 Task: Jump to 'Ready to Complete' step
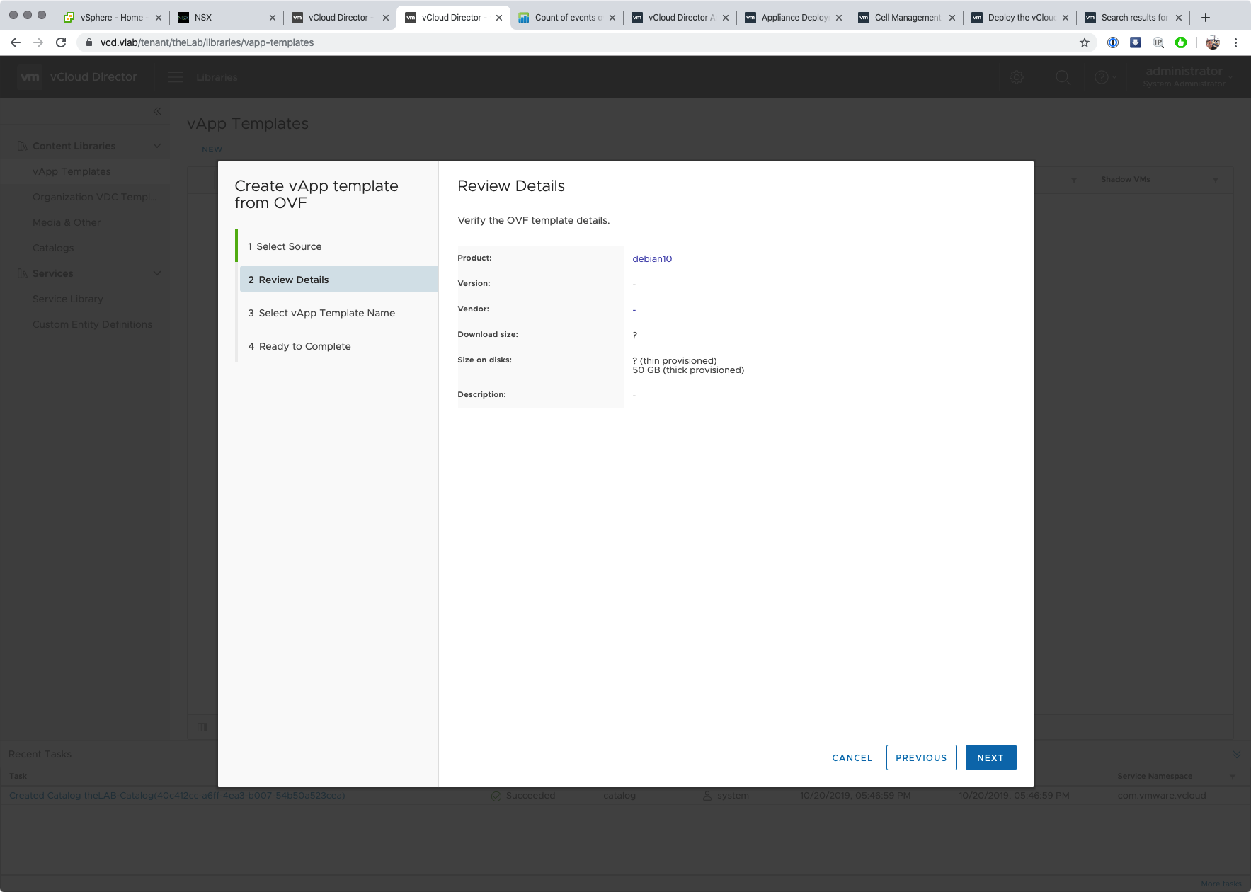coord(304,346)
